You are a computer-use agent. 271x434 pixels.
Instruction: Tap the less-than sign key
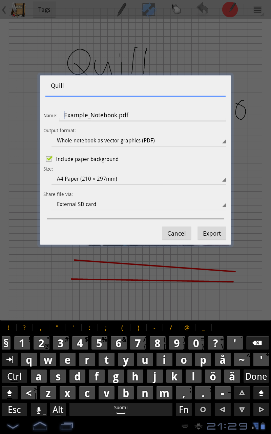click(x=29, y=393)
